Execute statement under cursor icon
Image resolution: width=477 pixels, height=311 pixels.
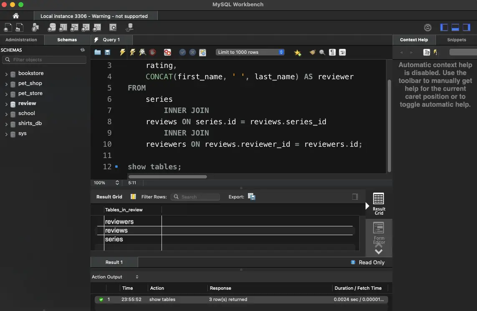pyautogui.click(x=132, y=52)
